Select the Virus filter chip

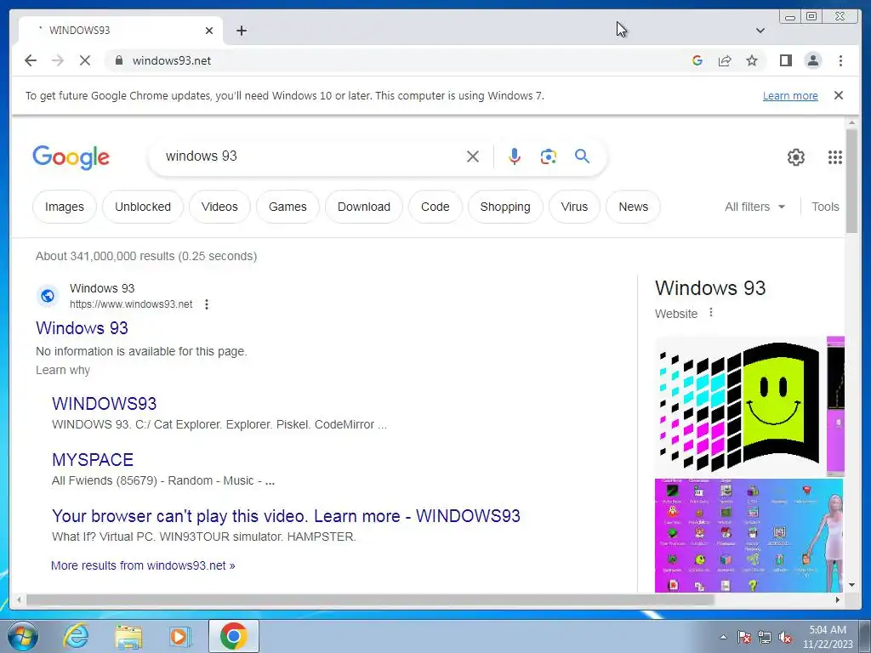(574, 207)
